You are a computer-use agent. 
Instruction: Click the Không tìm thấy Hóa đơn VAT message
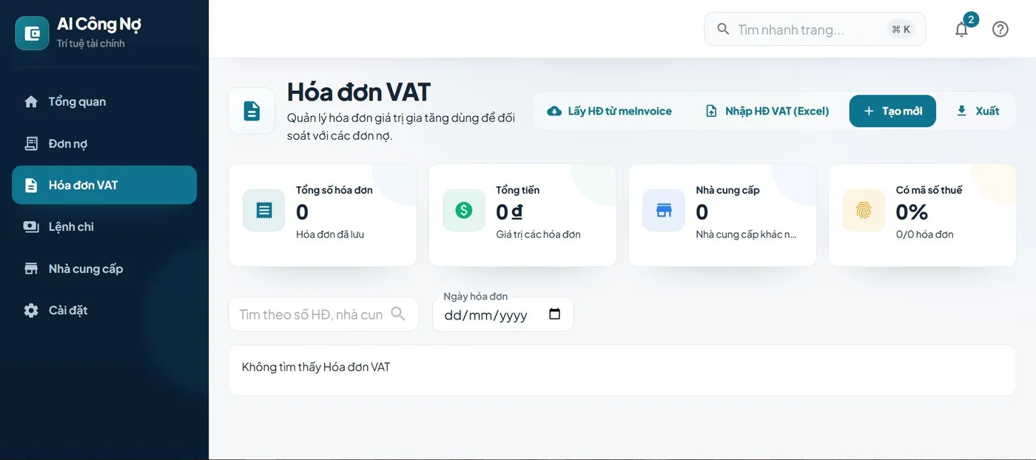(316, 367)
